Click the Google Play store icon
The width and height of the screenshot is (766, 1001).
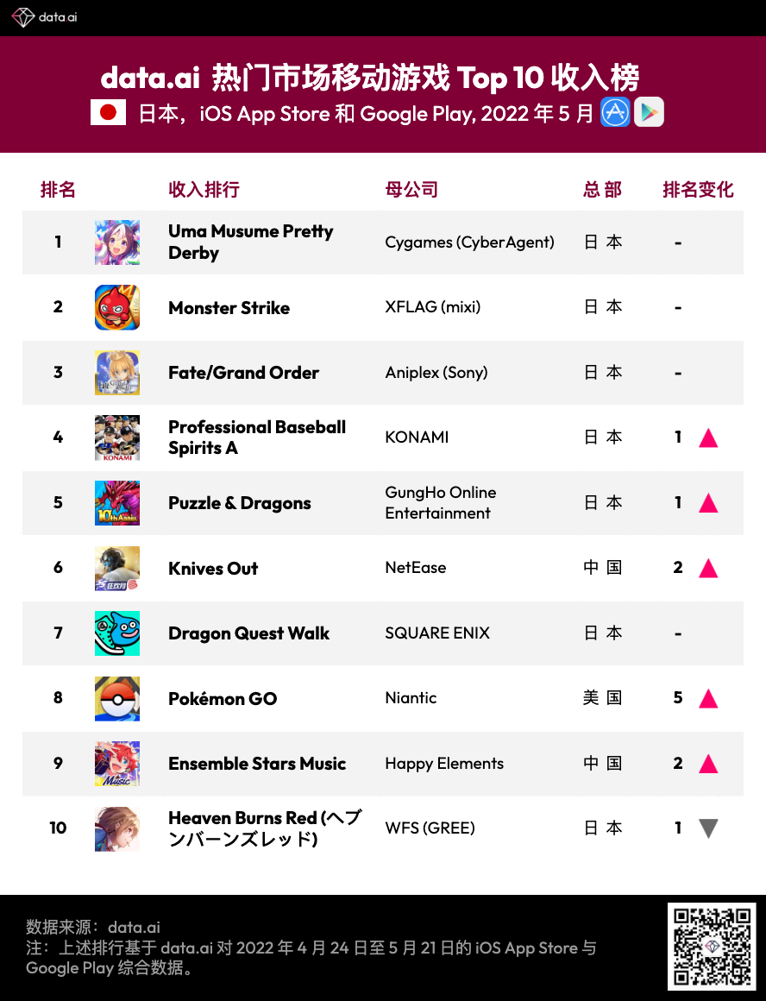[649, 113]
